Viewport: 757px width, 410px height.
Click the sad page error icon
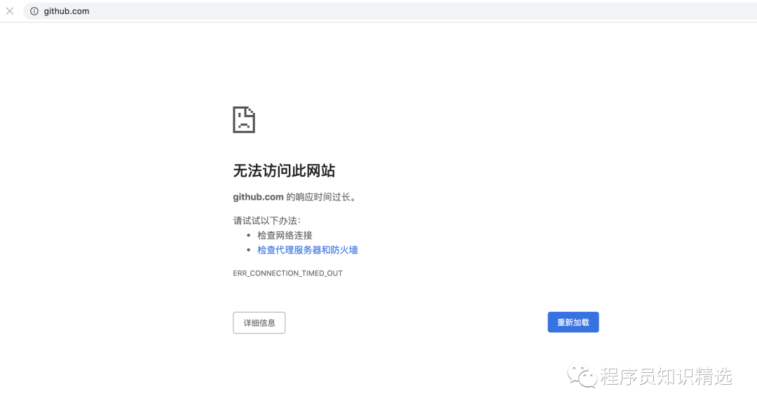pos(244,120)
